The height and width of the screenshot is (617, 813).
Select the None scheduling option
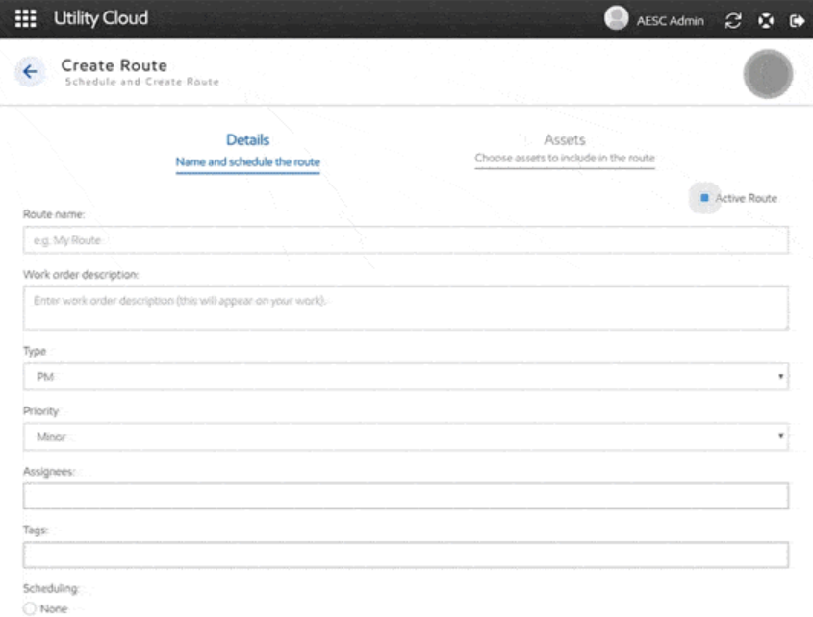(29, 607)
